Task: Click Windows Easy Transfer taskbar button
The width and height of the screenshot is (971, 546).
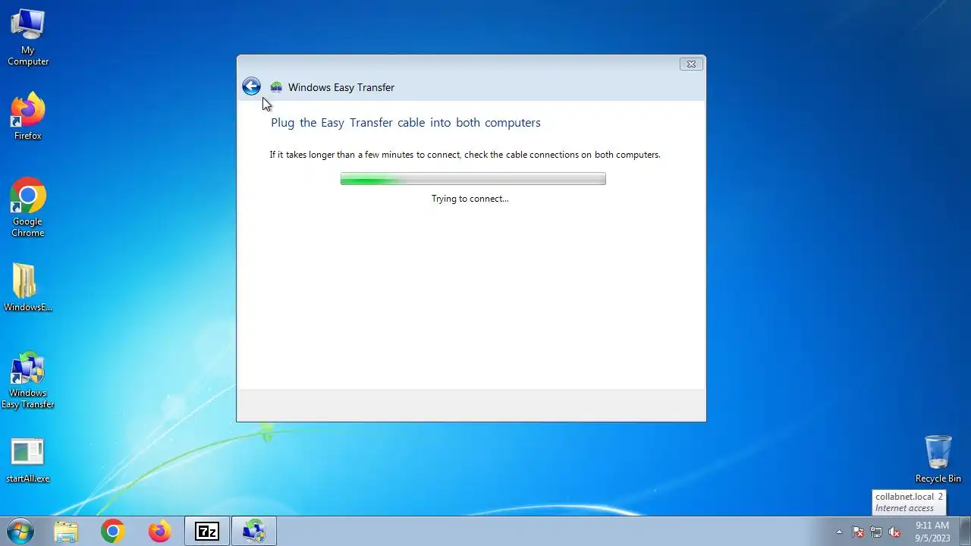Action: pyautogui.click(x=254, y=532)
